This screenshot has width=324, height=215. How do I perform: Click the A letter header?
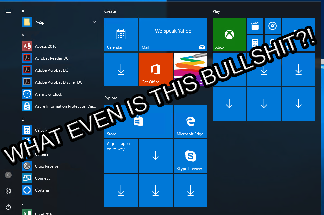(x=23, y=35)
